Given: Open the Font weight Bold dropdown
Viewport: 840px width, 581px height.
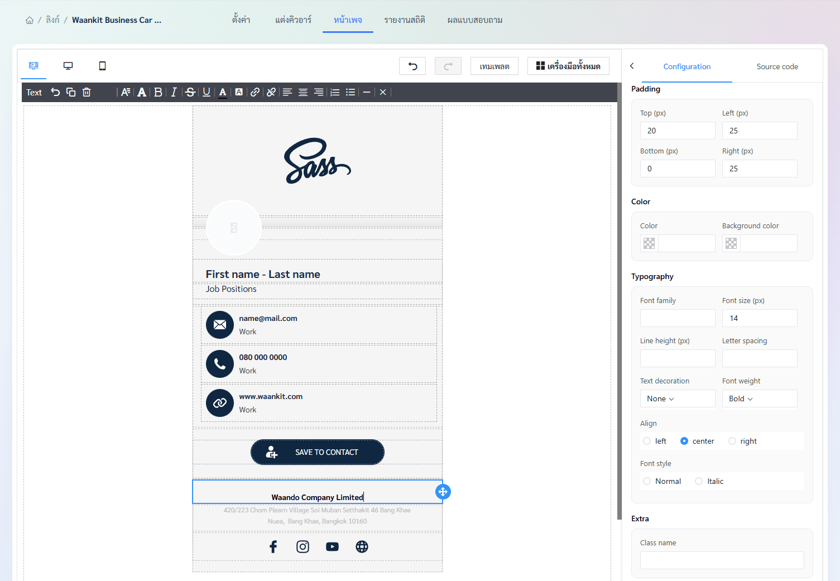Looking at the screenshot, I should (x=760, y=398).
